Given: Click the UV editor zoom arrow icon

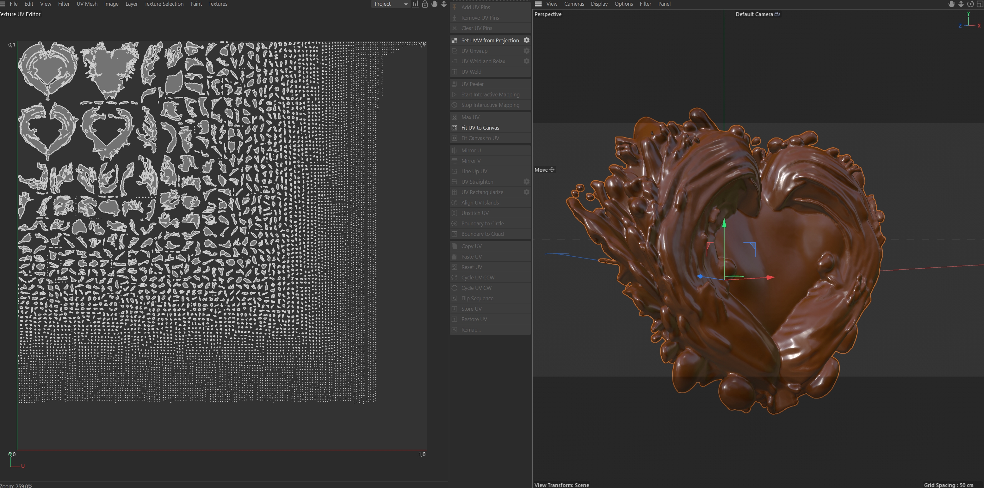Looking at the screenshot, I should click(x=444, y=4).
